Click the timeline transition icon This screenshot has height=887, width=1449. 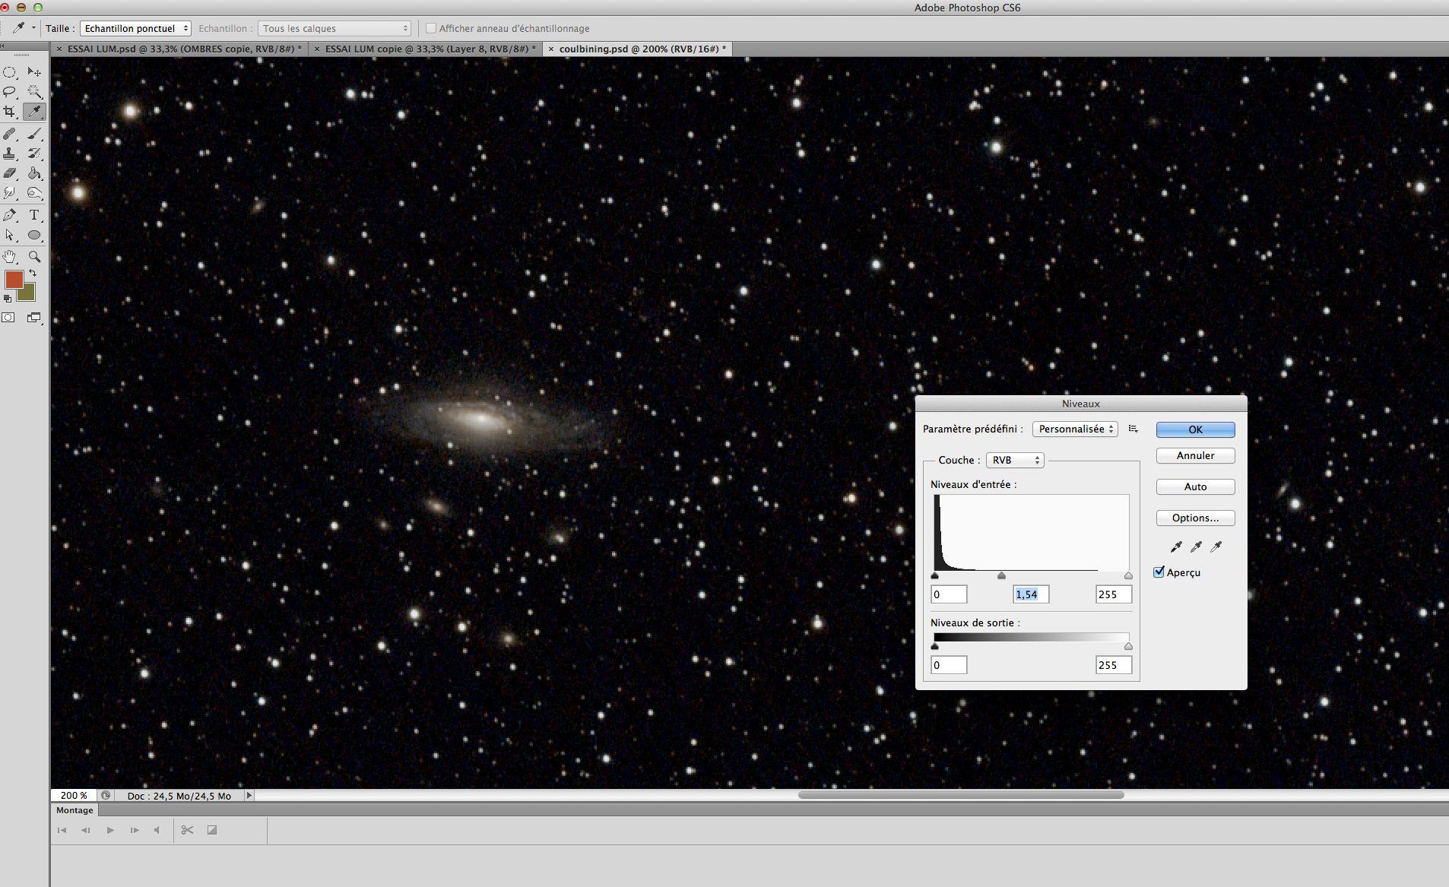[x=212, y=830]
